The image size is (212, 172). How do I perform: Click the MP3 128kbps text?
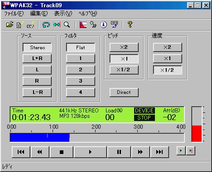click(75, 116)
